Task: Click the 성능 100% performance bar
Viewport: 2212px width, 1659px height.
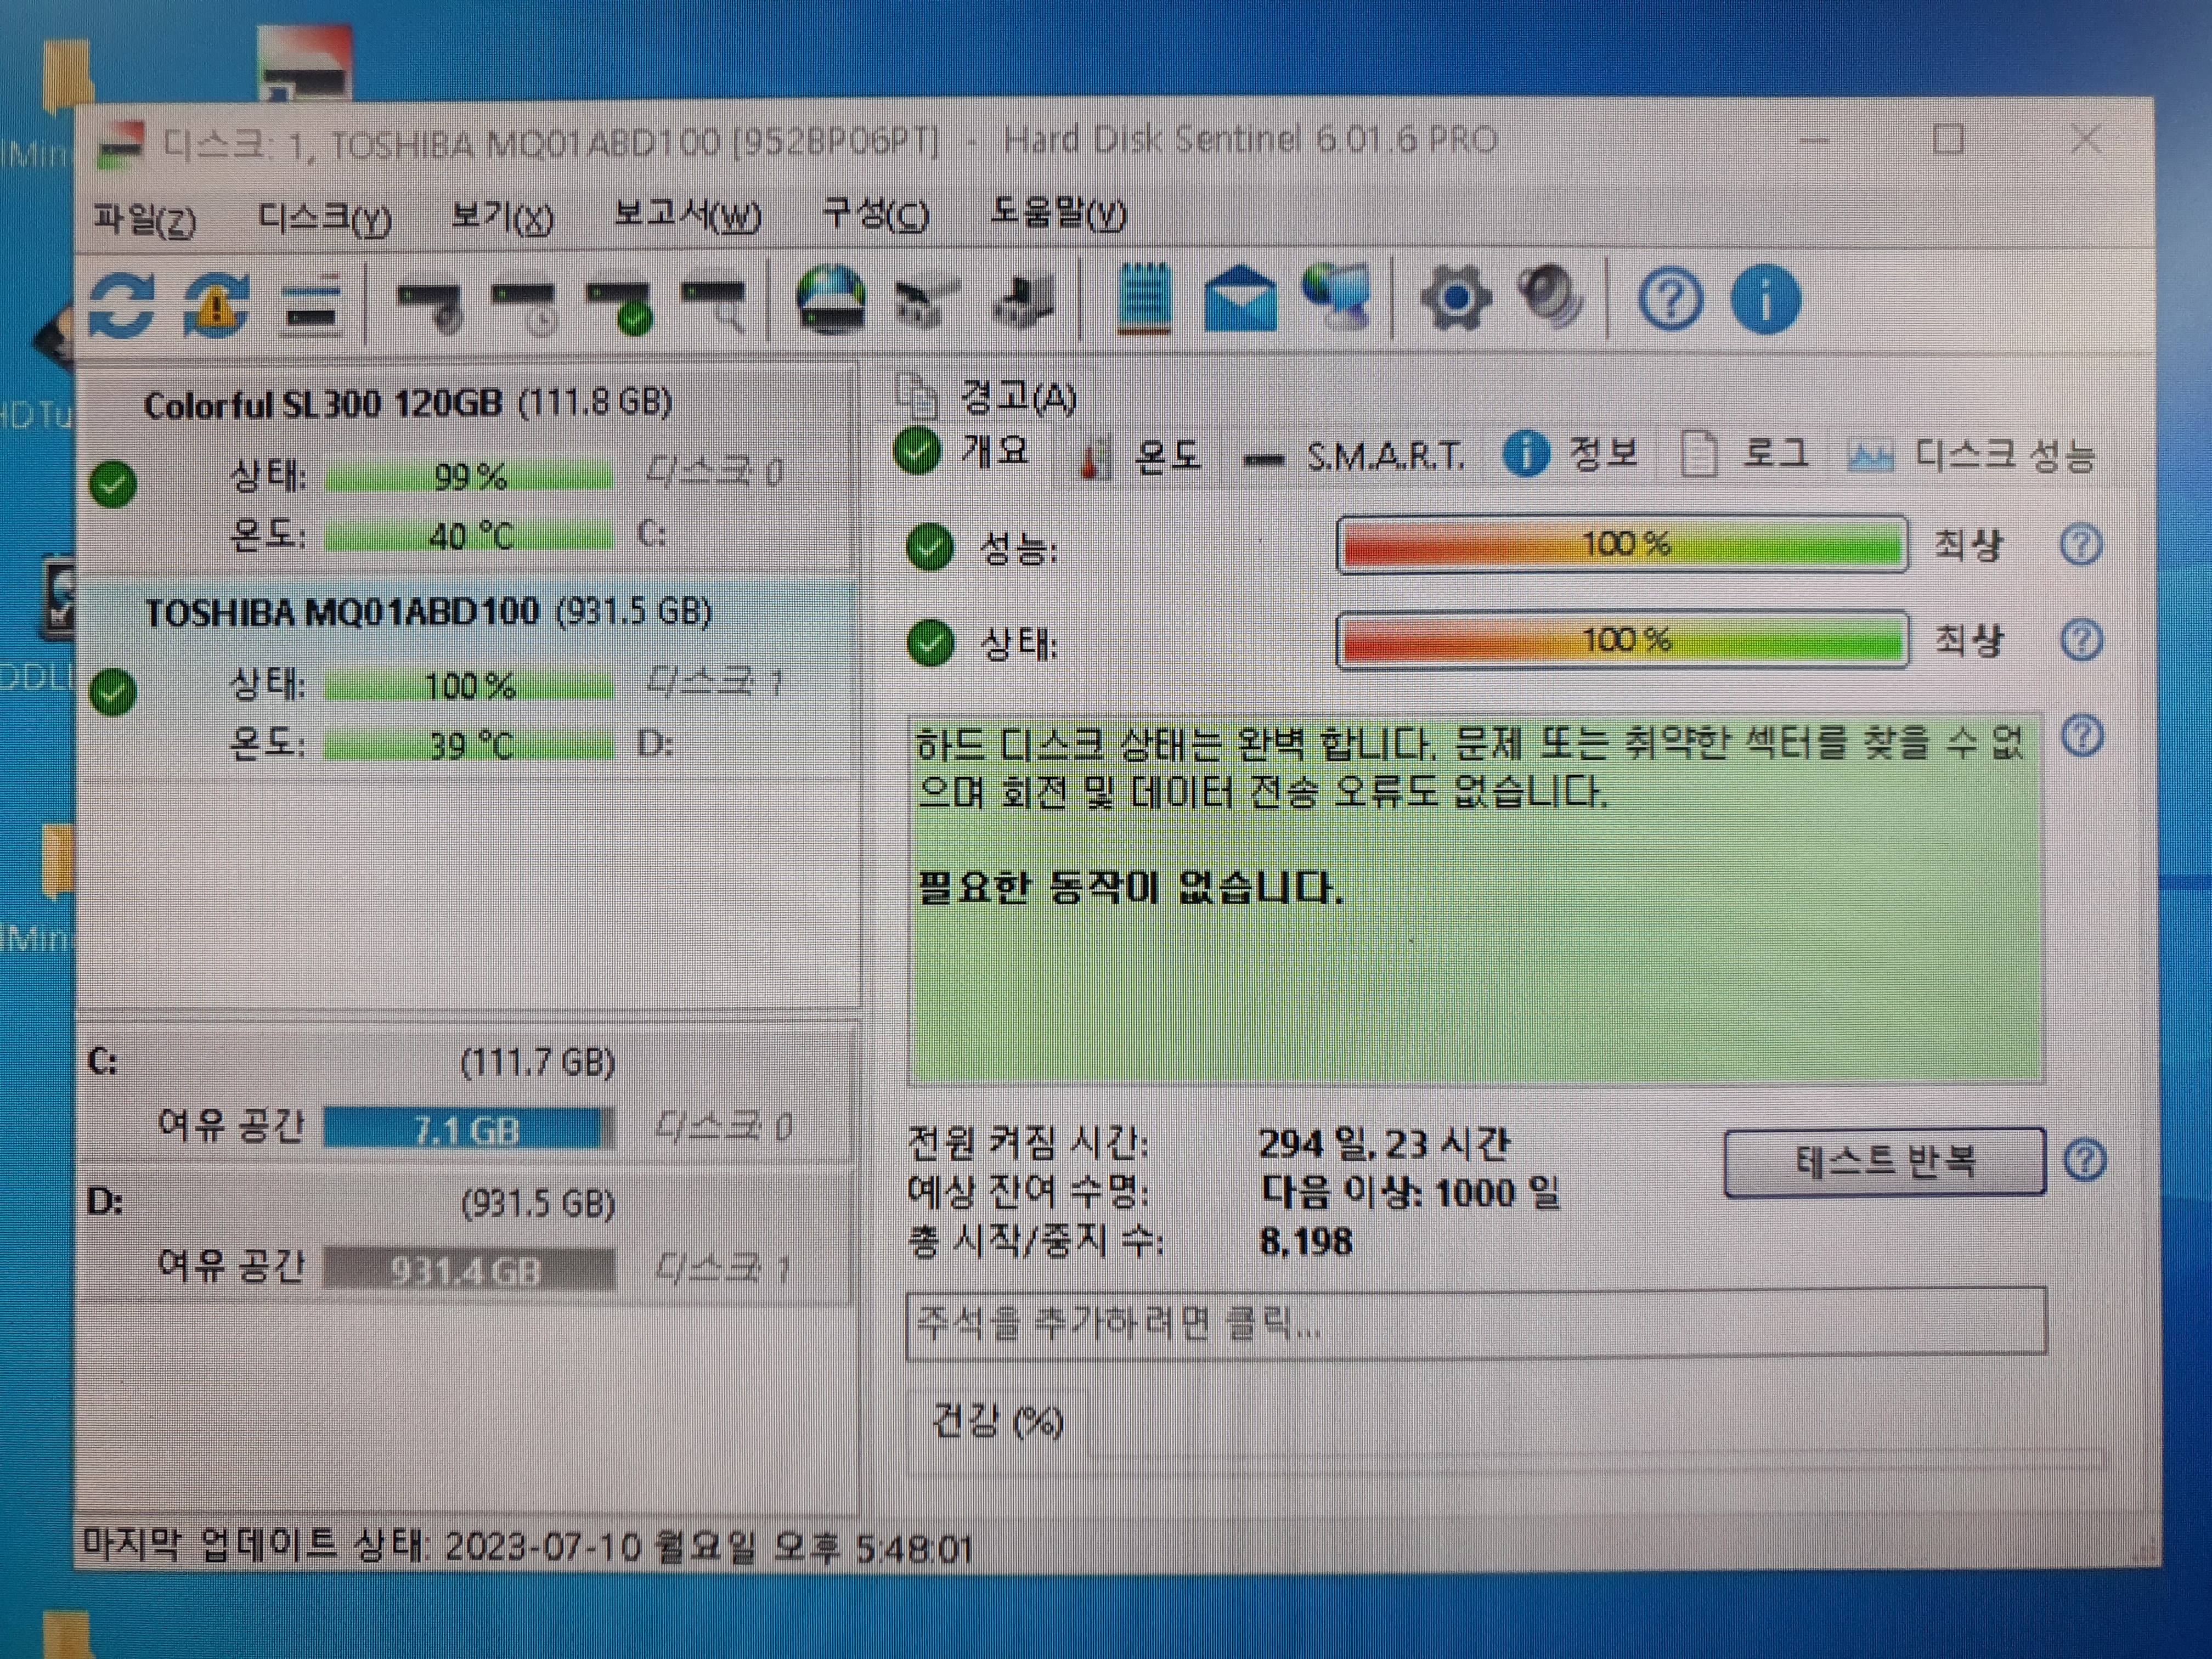Action: (x=1622, y=545)
